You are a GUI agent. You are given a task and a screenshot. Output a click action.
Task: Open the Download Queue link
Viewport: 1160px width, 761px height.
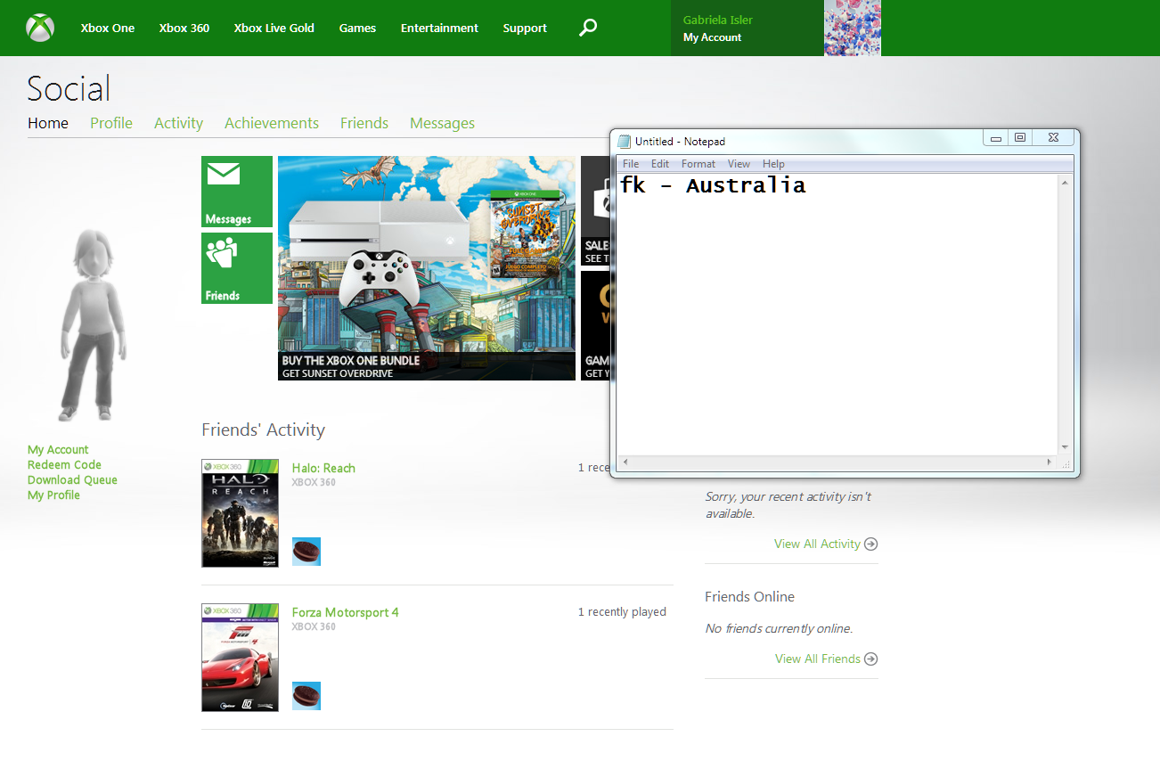coord(72,480)
